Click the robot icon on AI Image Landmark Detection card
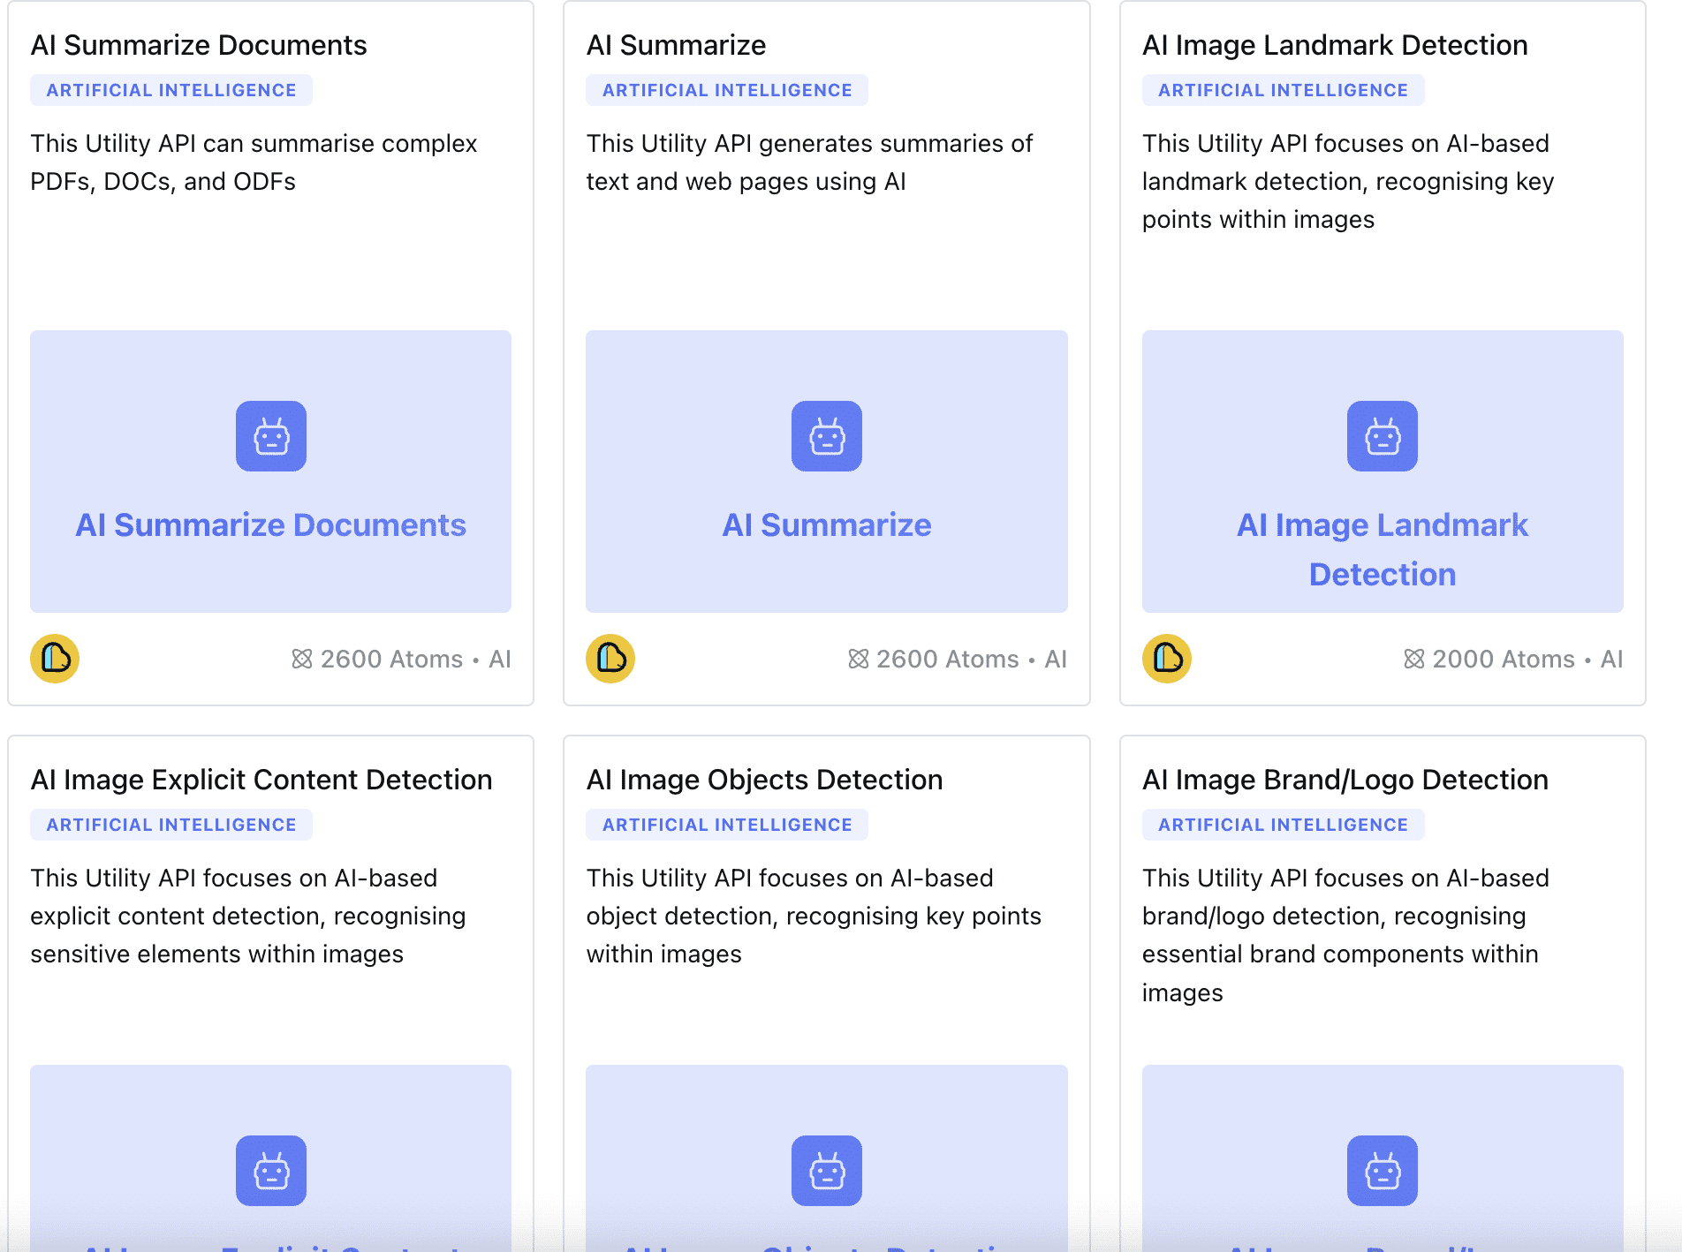The width and height of the screenshot is (1682, 1252). pyautogui.click(x=1382, y=436)
